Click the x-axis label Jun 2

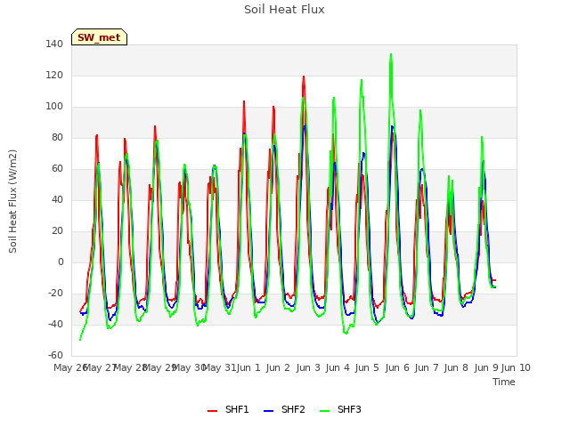pos(278,368)
